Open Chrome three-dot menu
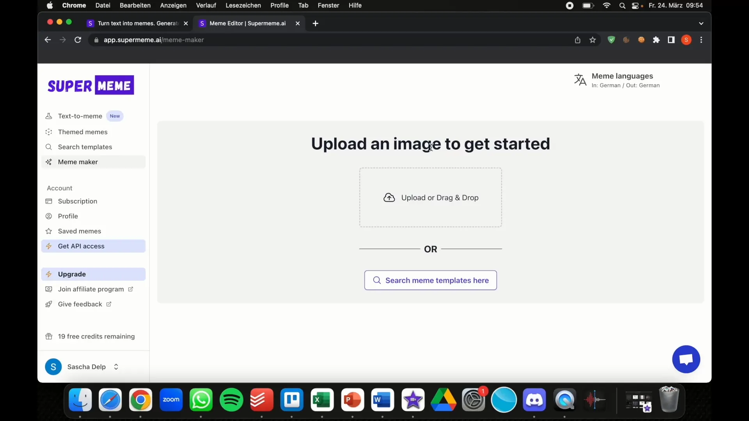 [x=701, y=40]
